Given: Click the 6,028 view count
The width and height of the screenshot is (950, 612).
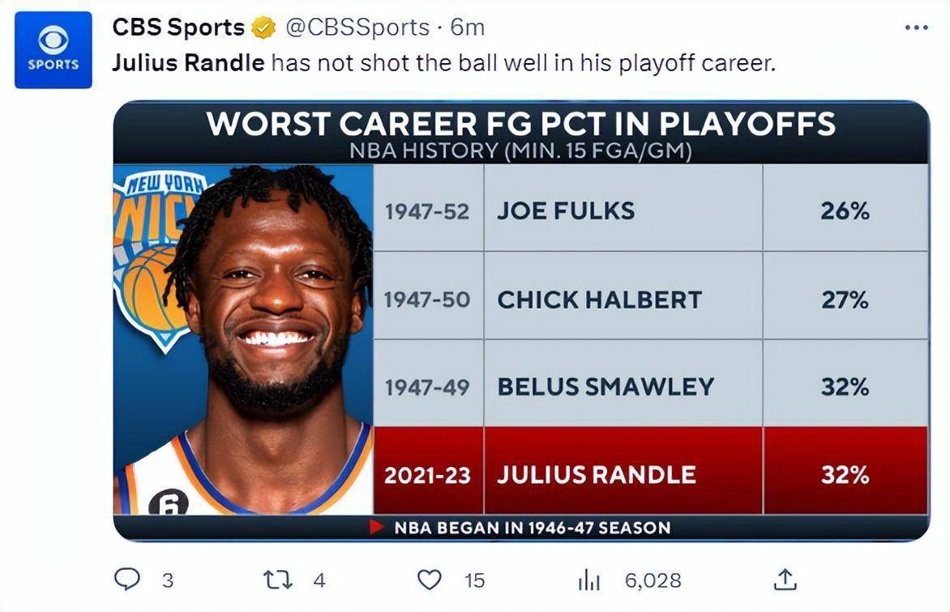Looking at the screenshot, I should pyautogui.click(x=653, y=580).
